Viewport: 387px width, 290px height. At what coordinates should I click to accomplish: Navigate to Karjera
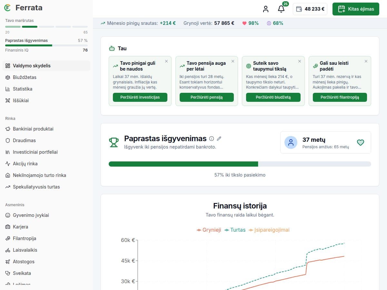click(x=46, y=227)
